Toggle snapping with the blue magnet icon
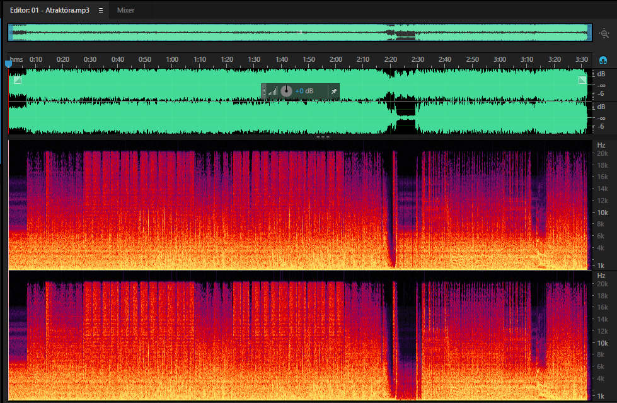 (603, 60)
